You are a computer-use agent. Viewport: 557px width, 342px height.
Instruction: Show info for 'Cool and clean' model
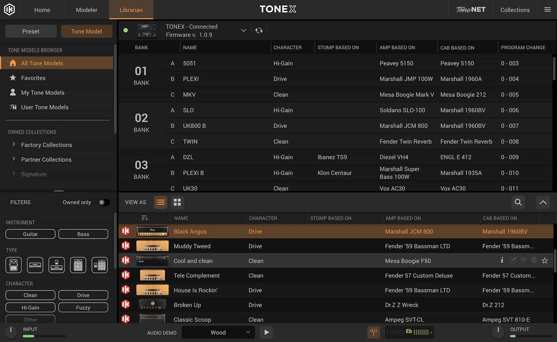502,260
